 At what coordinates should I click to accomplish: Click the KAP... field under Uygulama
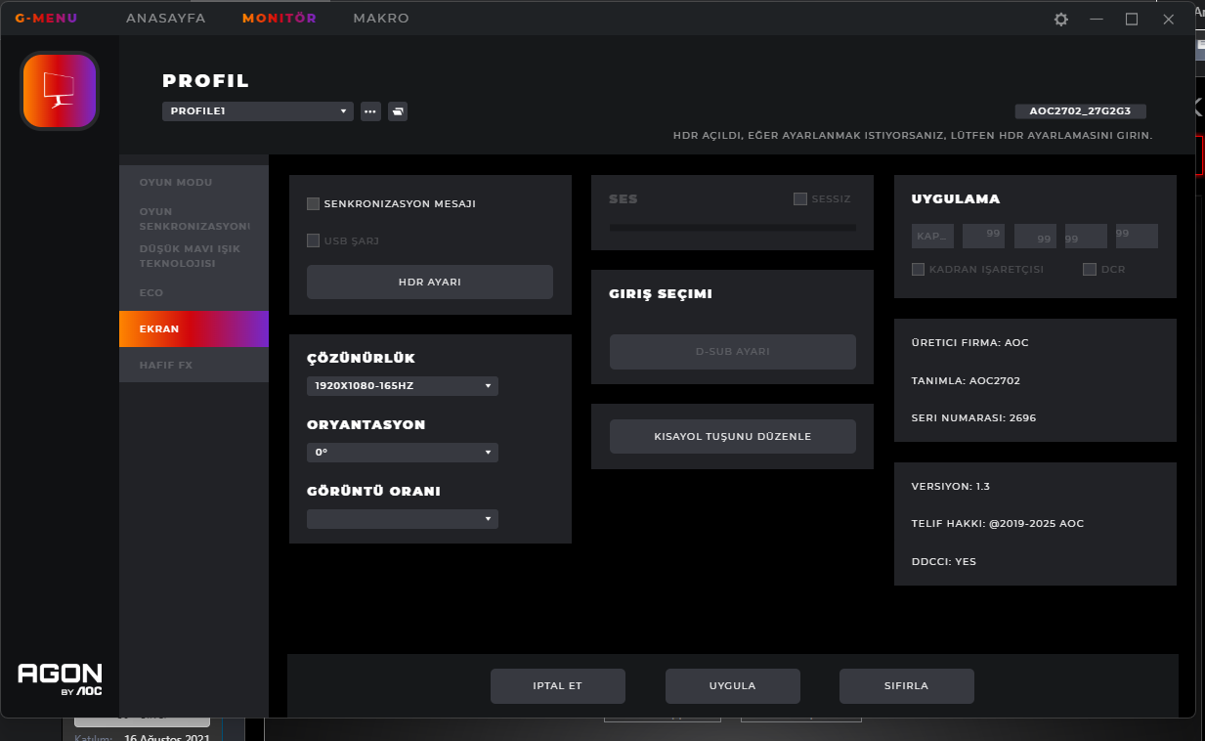pos(932,236)
